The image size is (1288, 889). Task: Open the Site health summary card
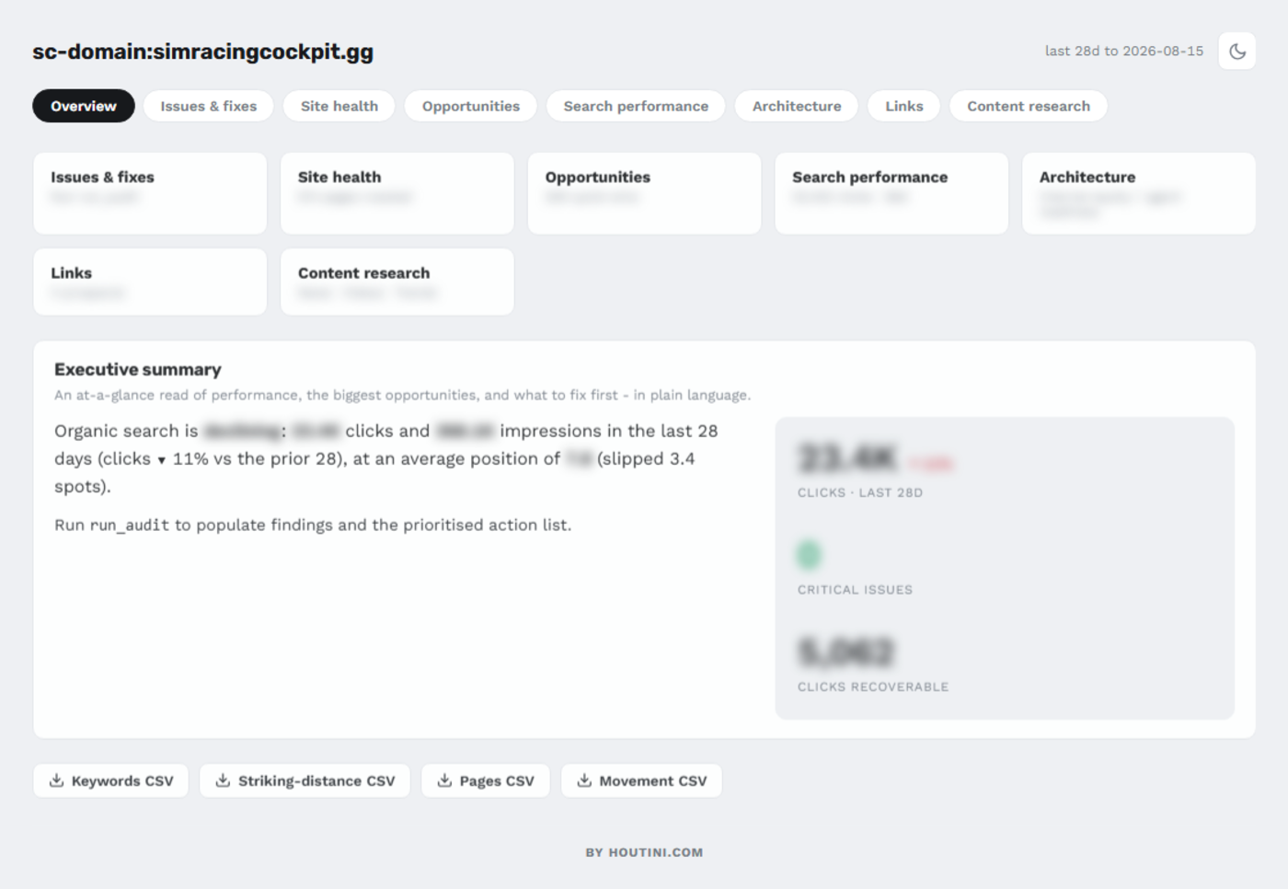tap(397, 193)
